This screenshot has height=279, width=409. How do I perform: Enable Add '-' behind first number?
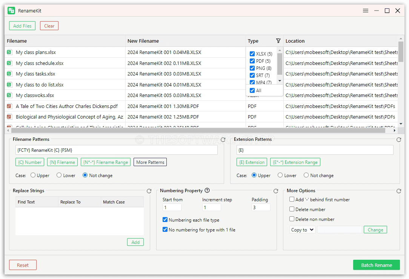pyautogui.click(x=292, y=199)
